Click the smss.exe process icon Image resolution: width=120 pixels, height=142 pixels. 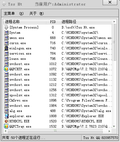tap(6, 38)
